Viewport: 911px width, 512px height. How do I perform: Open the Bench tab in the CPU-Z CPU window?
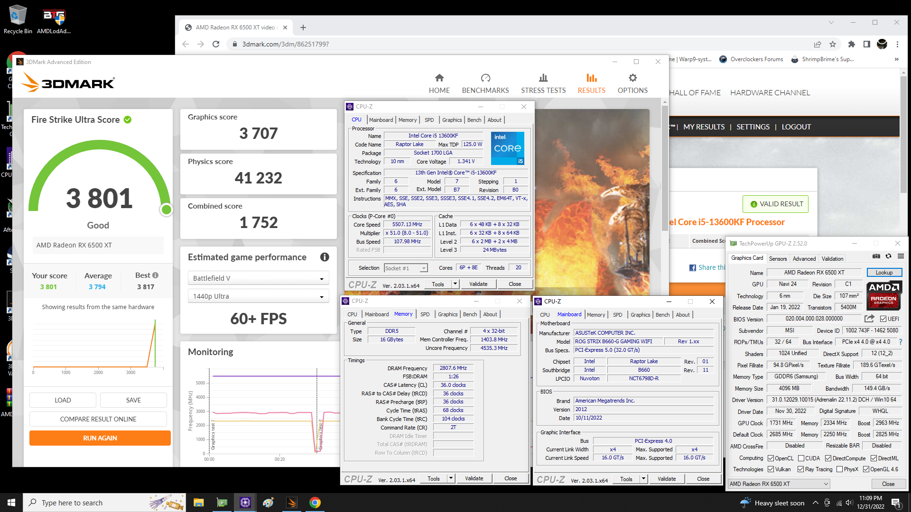[x=474, y=120]
